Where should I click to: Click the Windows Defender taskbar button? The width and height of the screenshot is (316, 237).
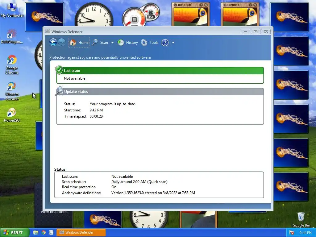coord(81,232)
